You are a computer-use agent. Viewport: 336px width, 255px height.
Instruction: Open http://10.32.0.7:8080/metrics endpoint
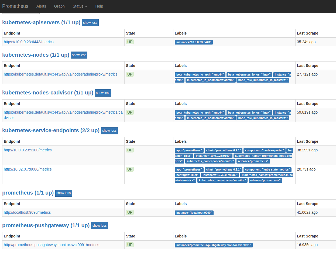28,169
